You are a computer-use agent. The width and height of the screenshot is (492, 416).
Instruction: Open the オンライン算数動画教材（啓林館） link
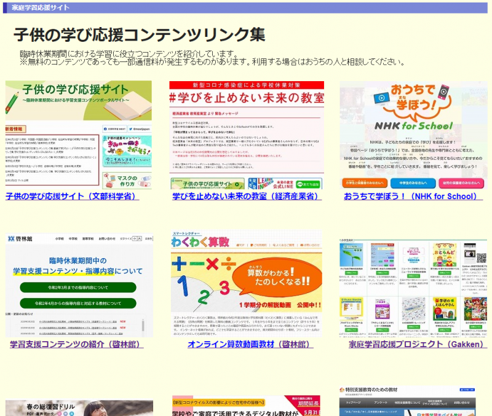(246, 345)
